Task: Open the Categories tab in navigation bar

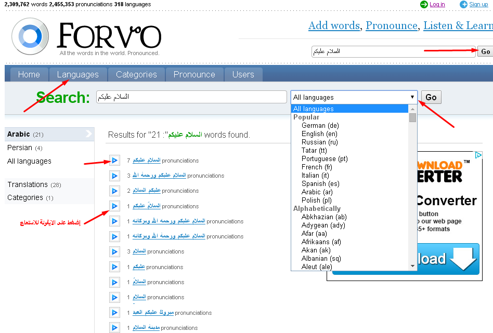Action: [x=136, y=74]
